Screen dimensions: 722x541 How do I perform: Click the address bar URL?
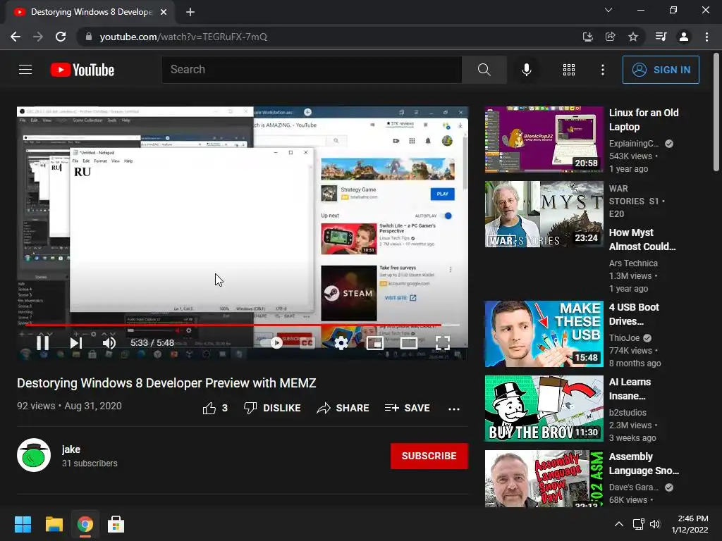pos(183,37)
